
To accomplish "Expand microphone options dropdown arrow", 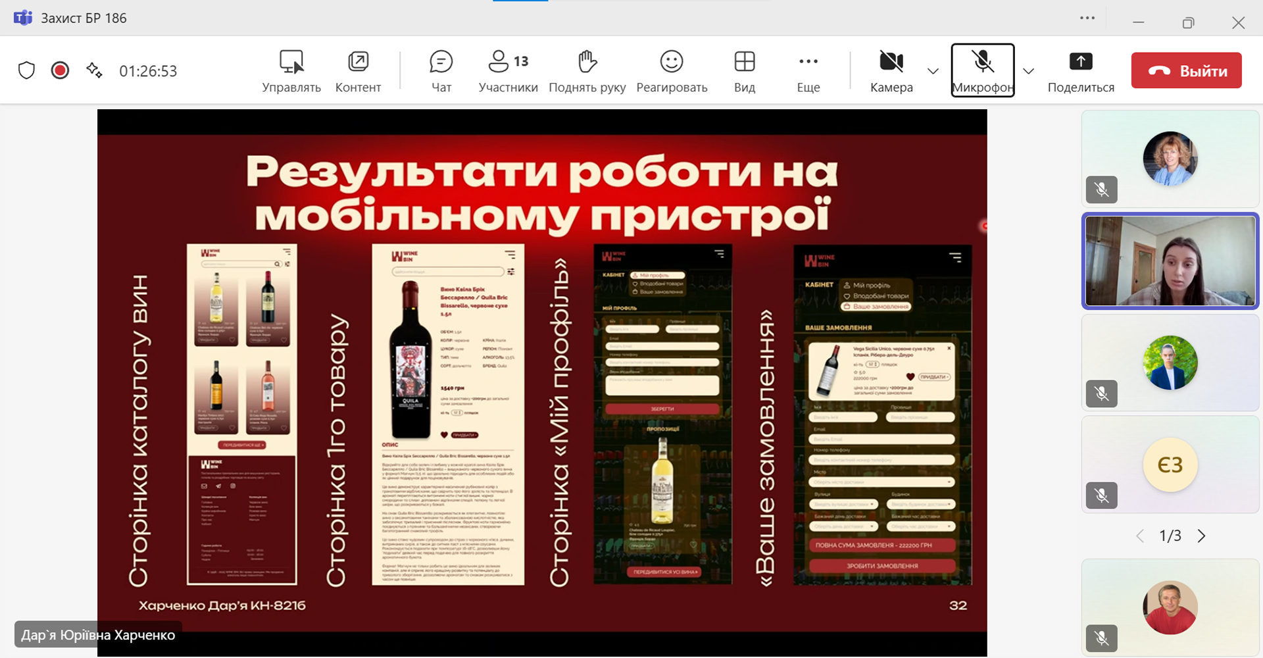I will coord(1029,71).
